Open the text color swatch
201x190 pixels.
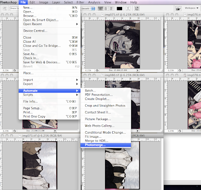120,9
